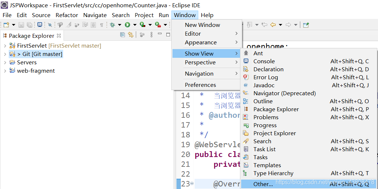Expand the Servers folder

pyautogui.click(x=5, y=62)
